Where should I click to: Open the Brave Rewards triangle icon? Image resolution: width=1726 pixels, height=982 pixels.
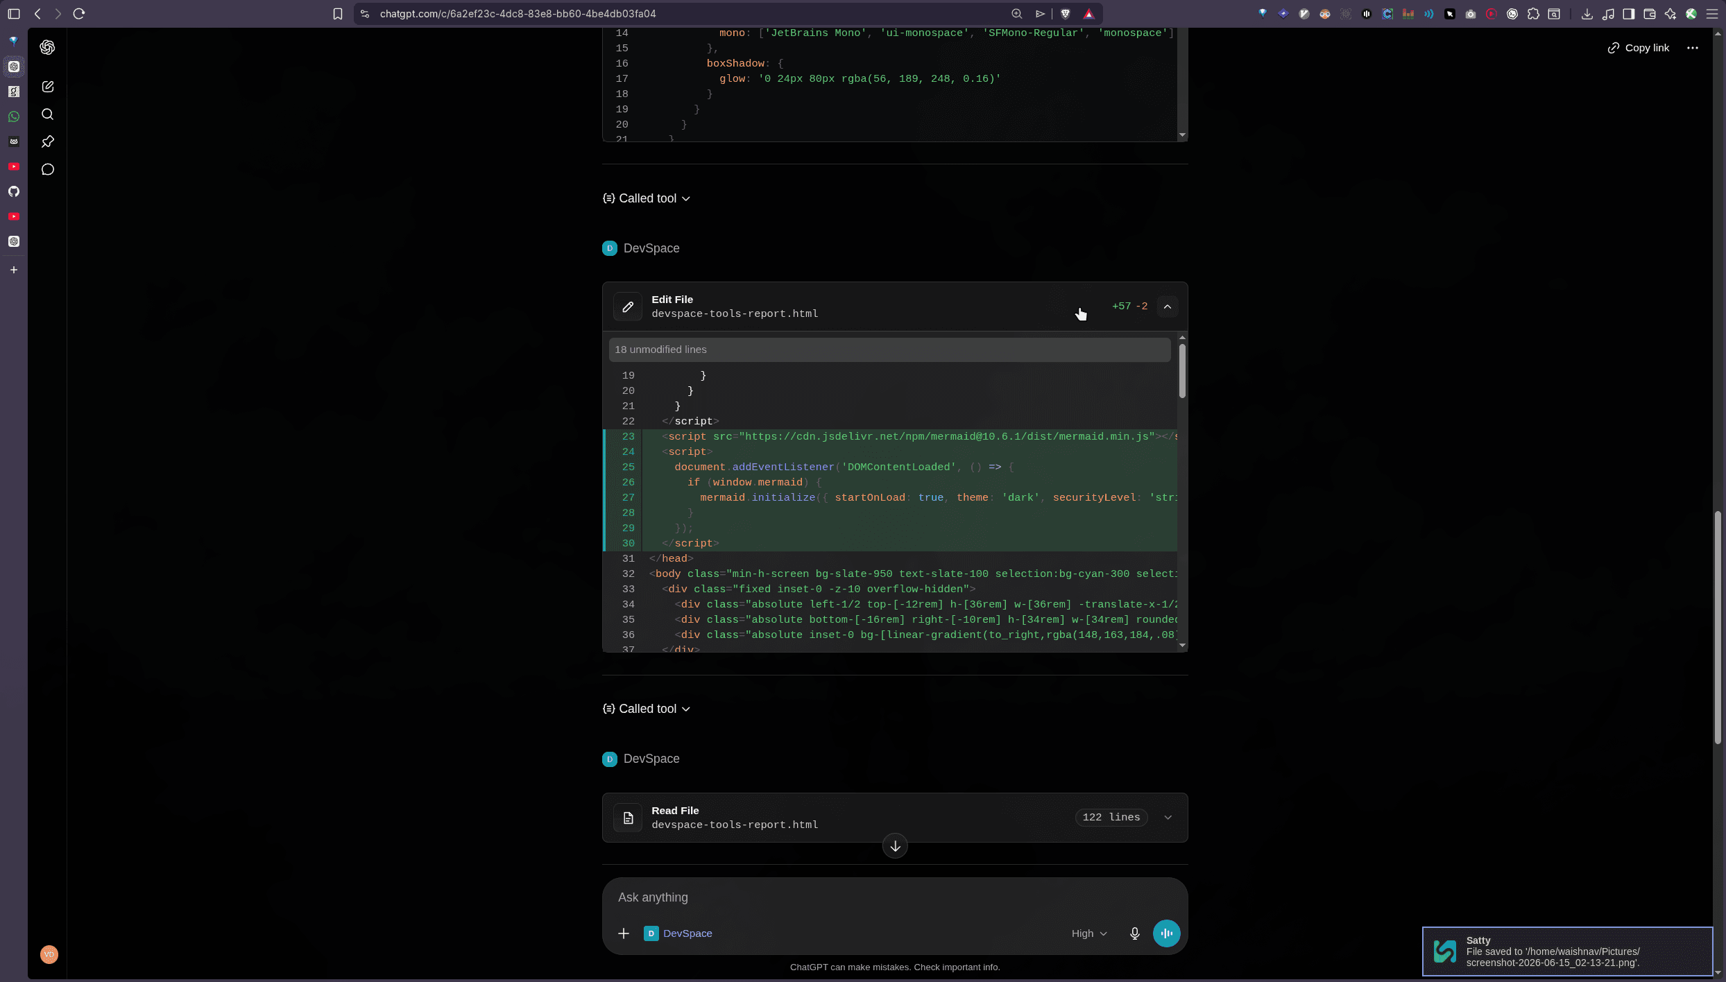point(1089,14)
